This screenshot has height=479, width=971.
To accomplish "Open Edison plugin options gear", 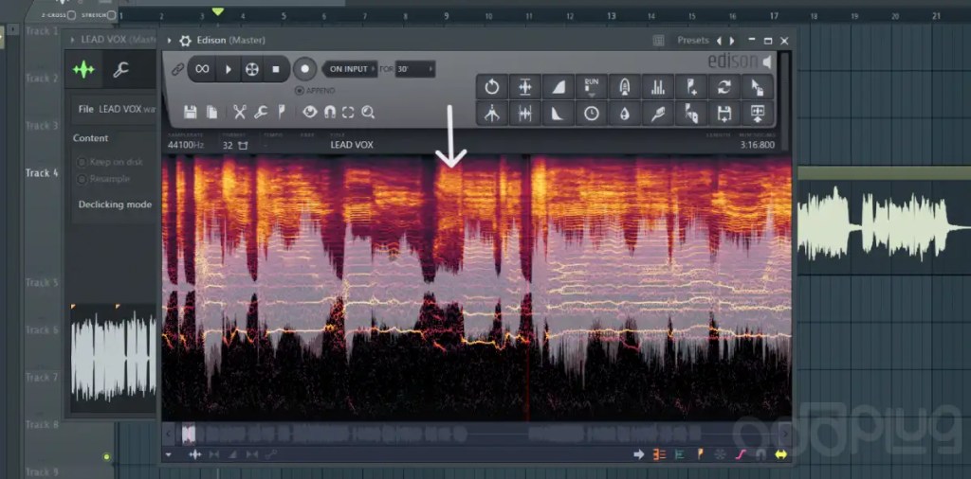I will click(x=185, y=41).
